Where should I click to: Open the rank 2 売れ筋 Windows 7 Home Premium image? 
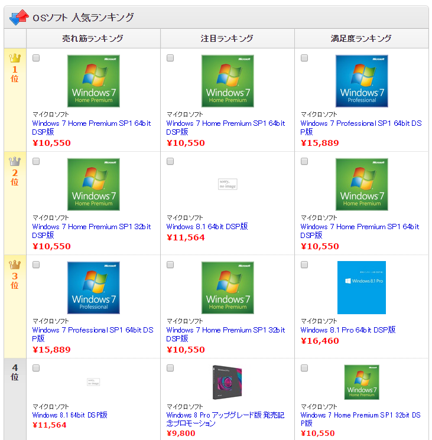coord(93,184)
